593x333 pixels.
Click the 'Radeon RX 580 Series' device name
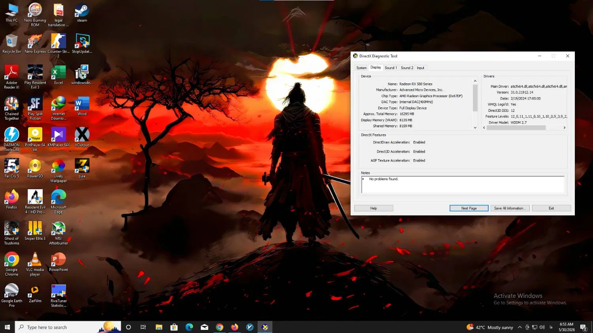[415, 84]
